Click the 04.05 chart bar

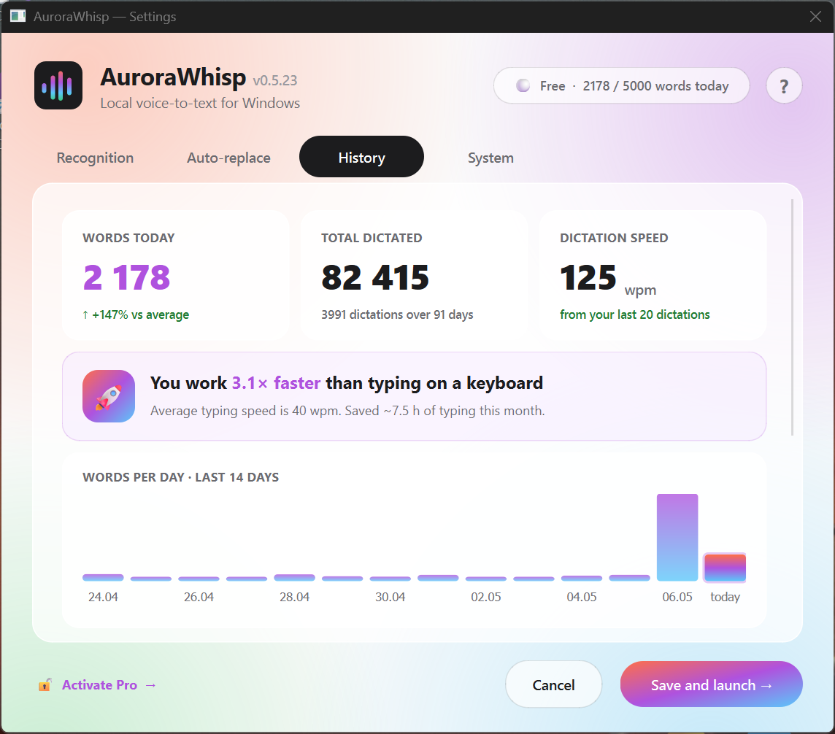pos(582,578)
